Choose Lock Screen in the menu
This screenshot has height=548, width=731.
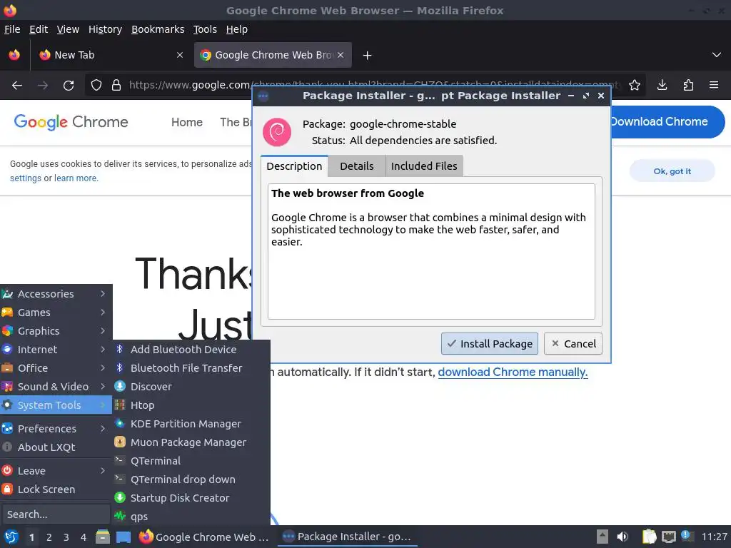(x=56, y=489)
